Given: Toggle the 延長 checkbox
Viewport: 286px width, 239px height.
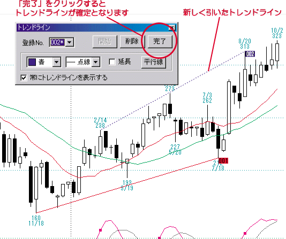Looking at the screenshot, I should pos(112,61).
